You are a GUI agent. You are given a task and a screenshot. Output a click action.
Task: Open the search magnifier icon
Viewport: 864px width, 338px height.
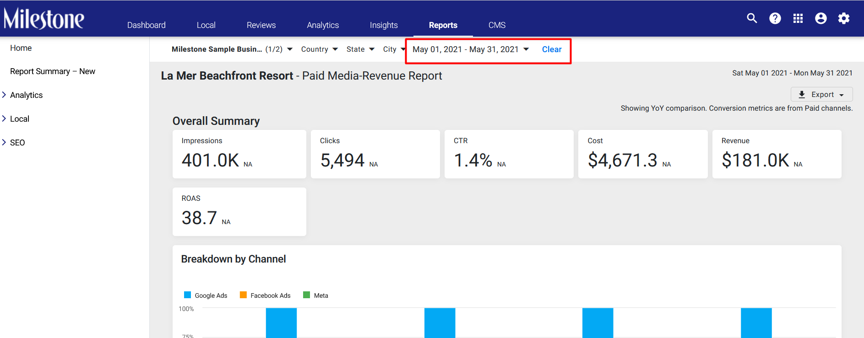[x=752, y=18]
